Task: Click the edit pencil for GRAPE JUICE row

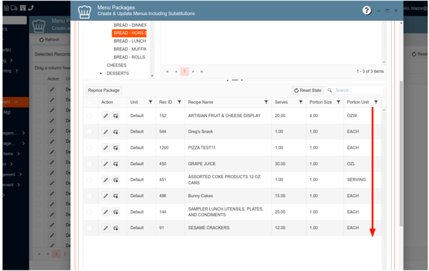Action: click(106, 164)
